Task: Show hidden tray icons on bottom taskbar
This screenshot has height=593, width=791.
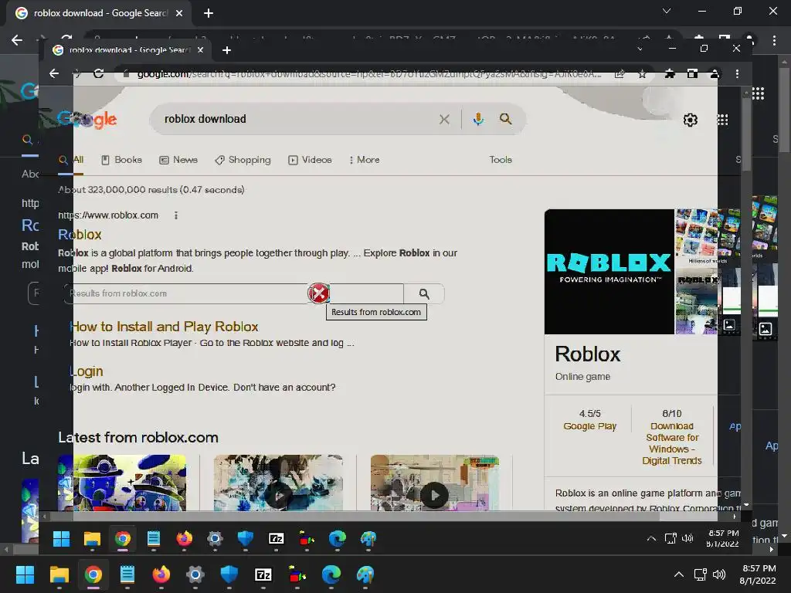Action: pyautogui.click(x=679, y=574)
